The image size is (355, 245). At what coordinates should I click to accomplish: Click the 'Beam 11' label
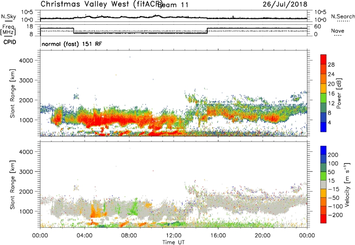pyautogui.click(x=173, y=5)
